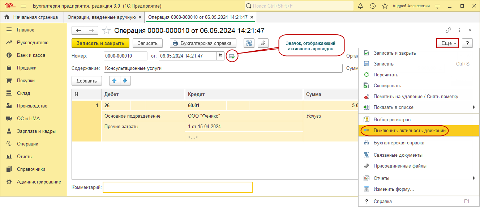Click the Содержание field with Консультационные услуги
The height and width of the screenshot is (207, 480).
point(223,68)
